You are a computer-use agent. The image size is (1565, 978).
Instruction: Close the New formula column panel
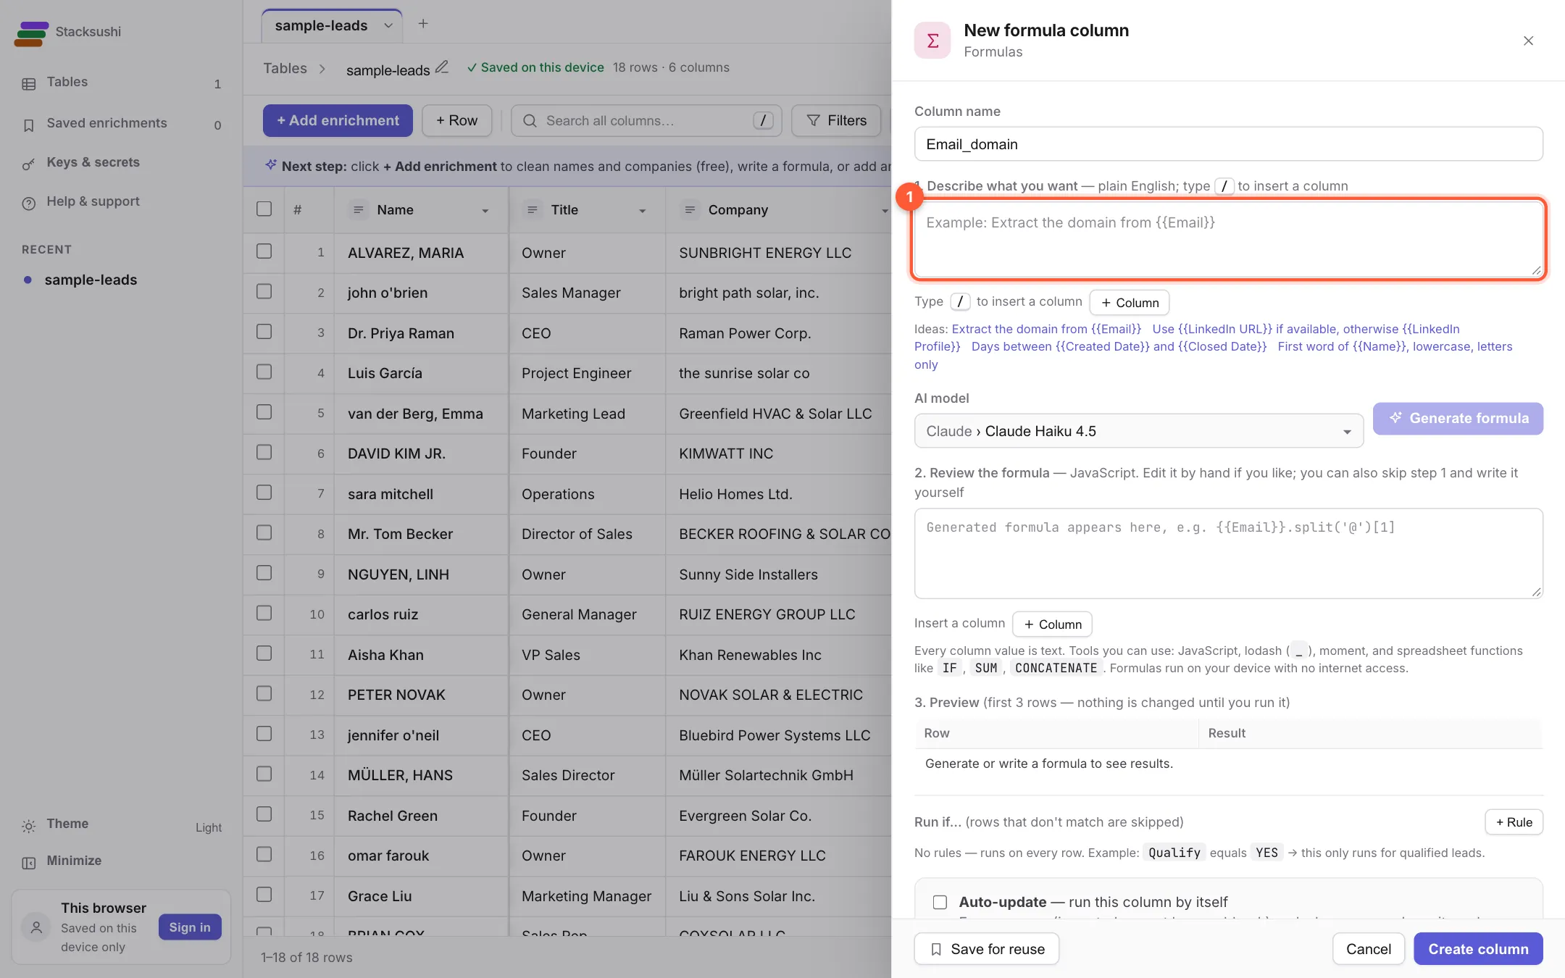point(1528,41)
